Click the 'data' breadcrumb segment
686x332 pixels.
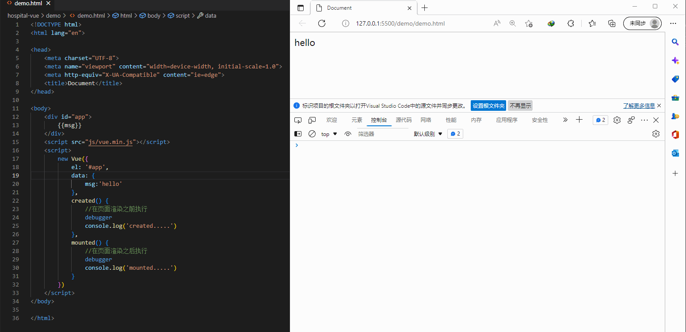tap(206, 15)
